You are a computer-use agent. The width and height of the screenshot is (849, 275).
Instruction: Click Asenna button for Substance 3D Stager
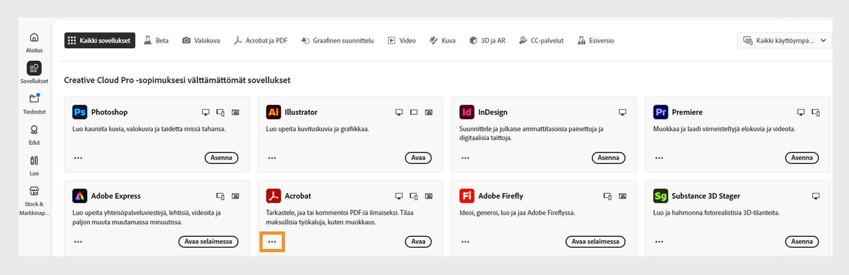pos(802,242)
